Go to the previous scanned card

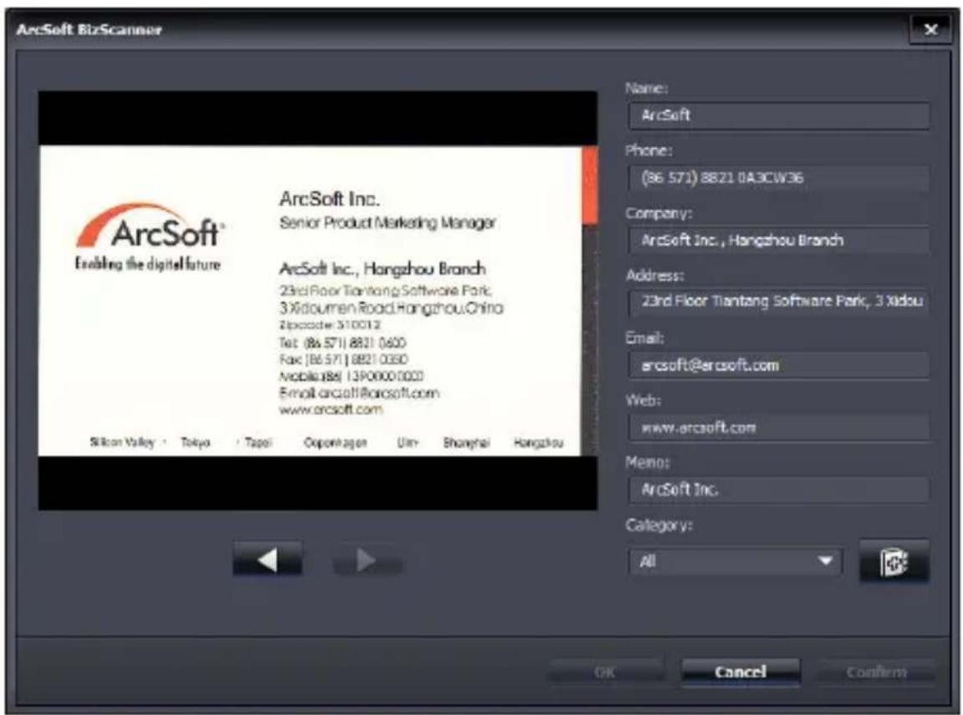pos(267,559)
